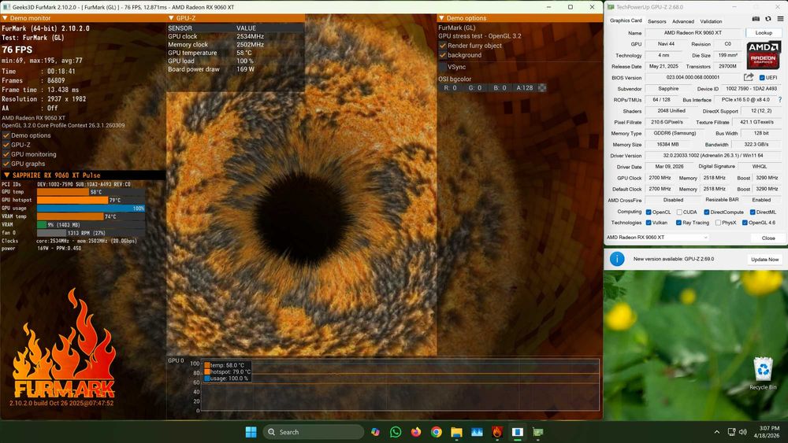Toggle CUDA checkbox in GPU-Z
The image size is (788, 443).
point(679,212)
